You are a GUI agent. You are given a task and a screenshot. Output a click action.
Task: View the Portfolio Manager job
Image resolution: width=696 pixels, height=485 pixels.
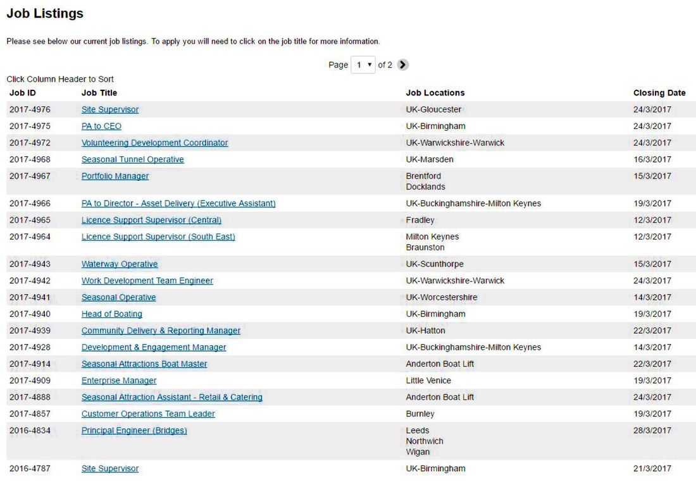click(x=115, y=176)
